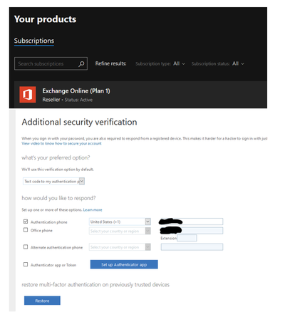Open the preferred verification option dropdown
This screenshot has height=312, width=285.
(53, 182)
